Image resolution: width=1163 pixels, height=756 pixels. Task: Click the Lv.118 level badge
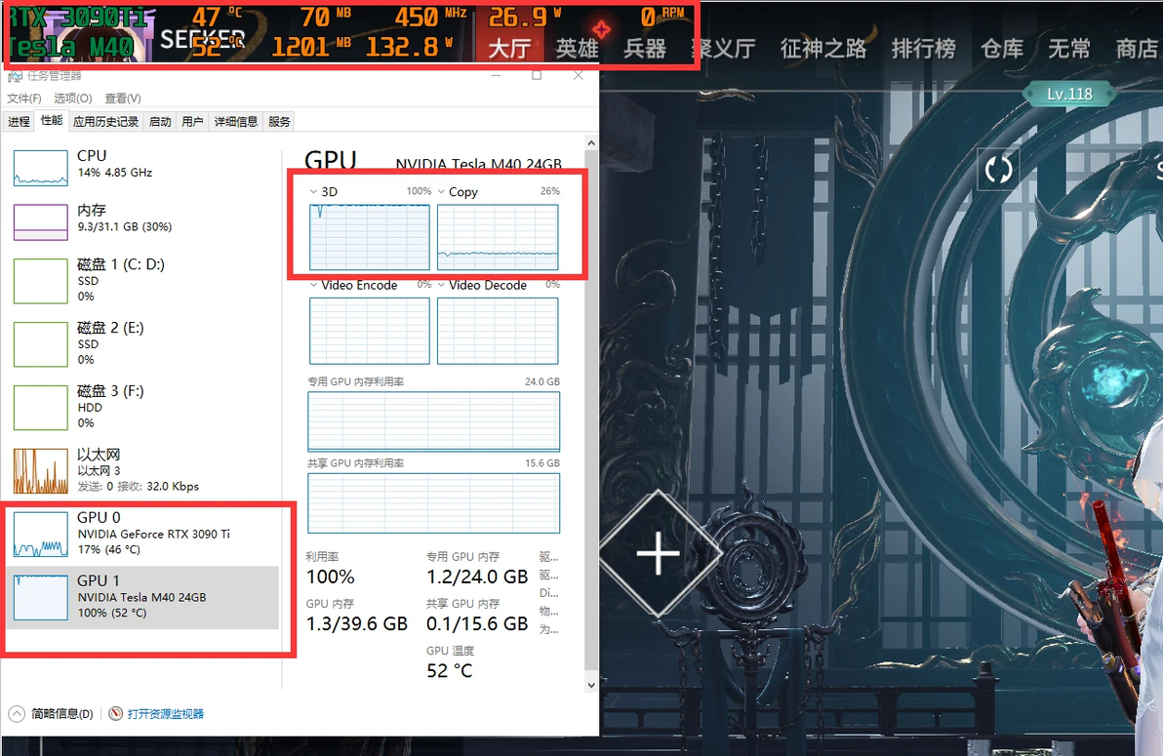click(x=1069, y=95)
